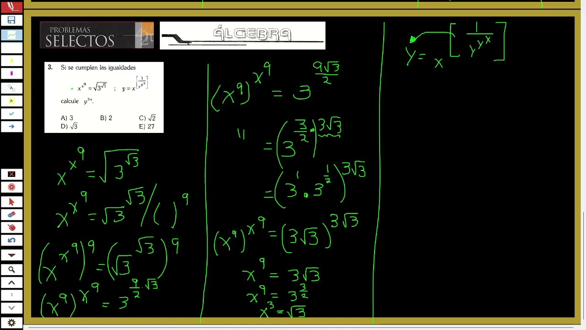Open the magnifier zoom tool

[x=11, y=269]
